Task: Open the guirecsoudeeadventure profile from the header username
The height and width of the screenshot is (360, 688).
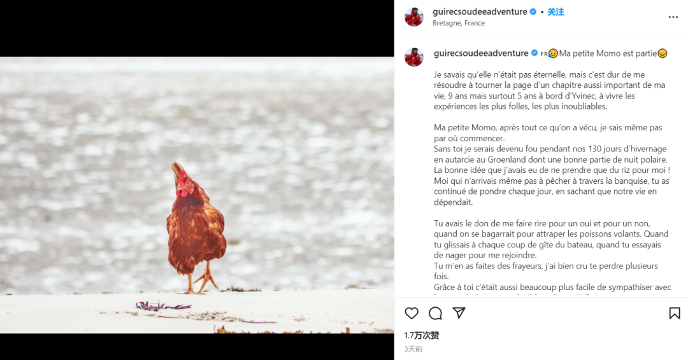Action: tap(480, 12)
